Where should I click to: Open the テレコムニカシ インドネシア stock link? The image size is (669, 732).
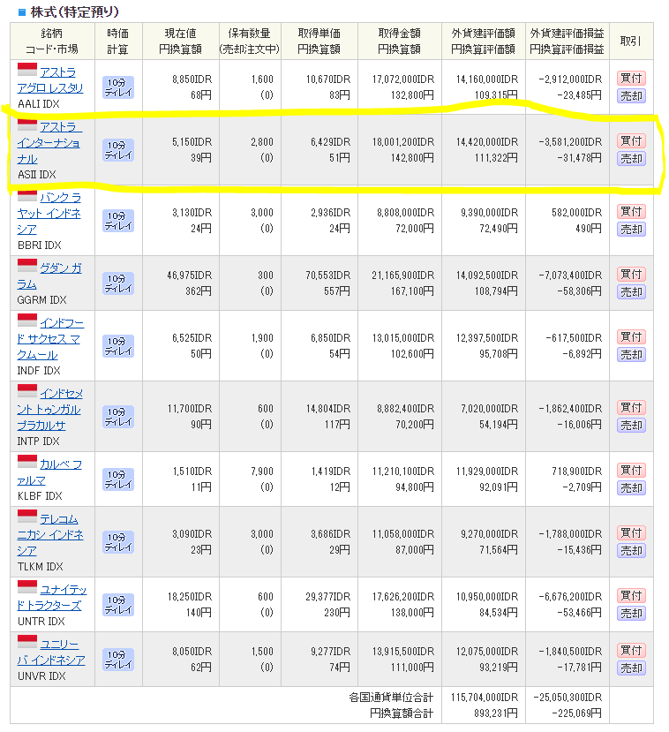[x=50, y=534]
